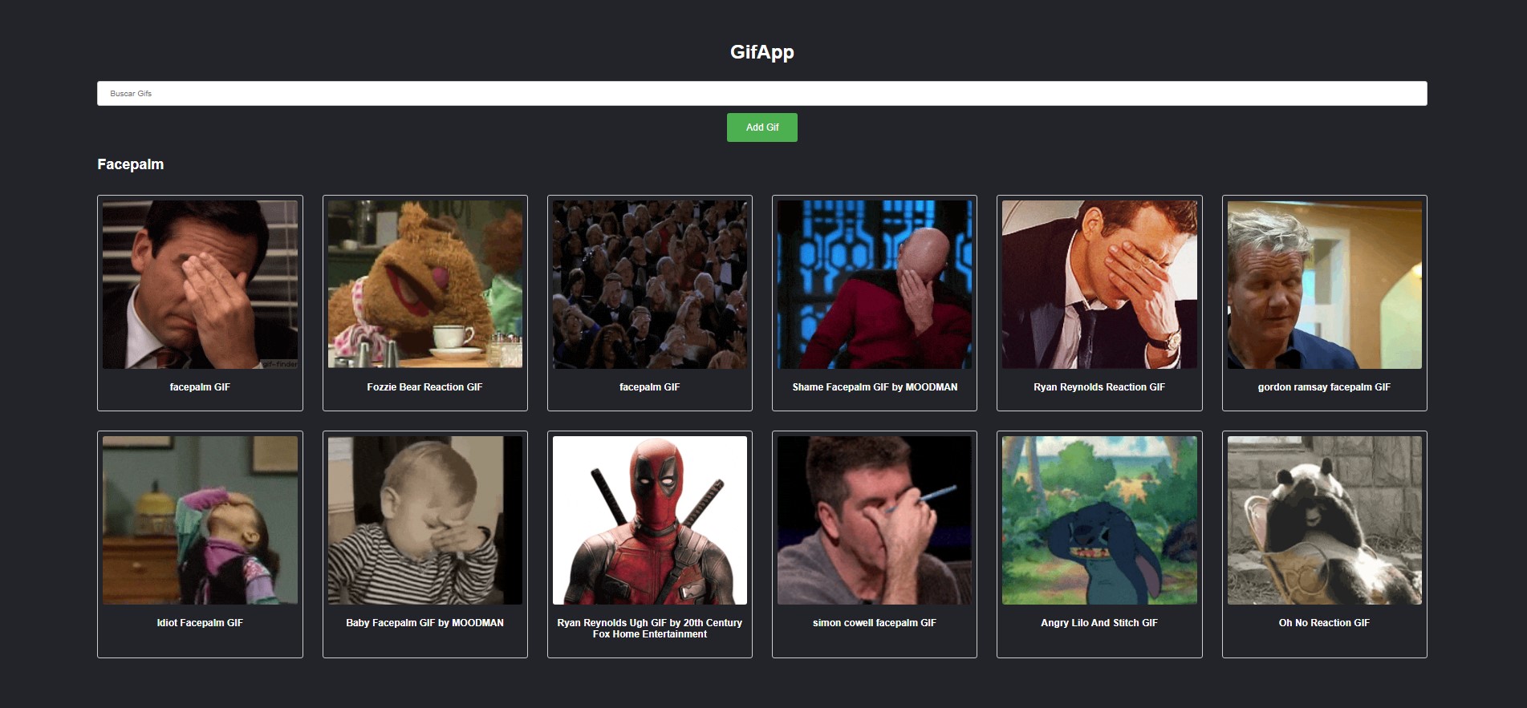Open the Fozzie Bear GIF image
This screenshot has width=1527, height=708.
tap(425, 285)
